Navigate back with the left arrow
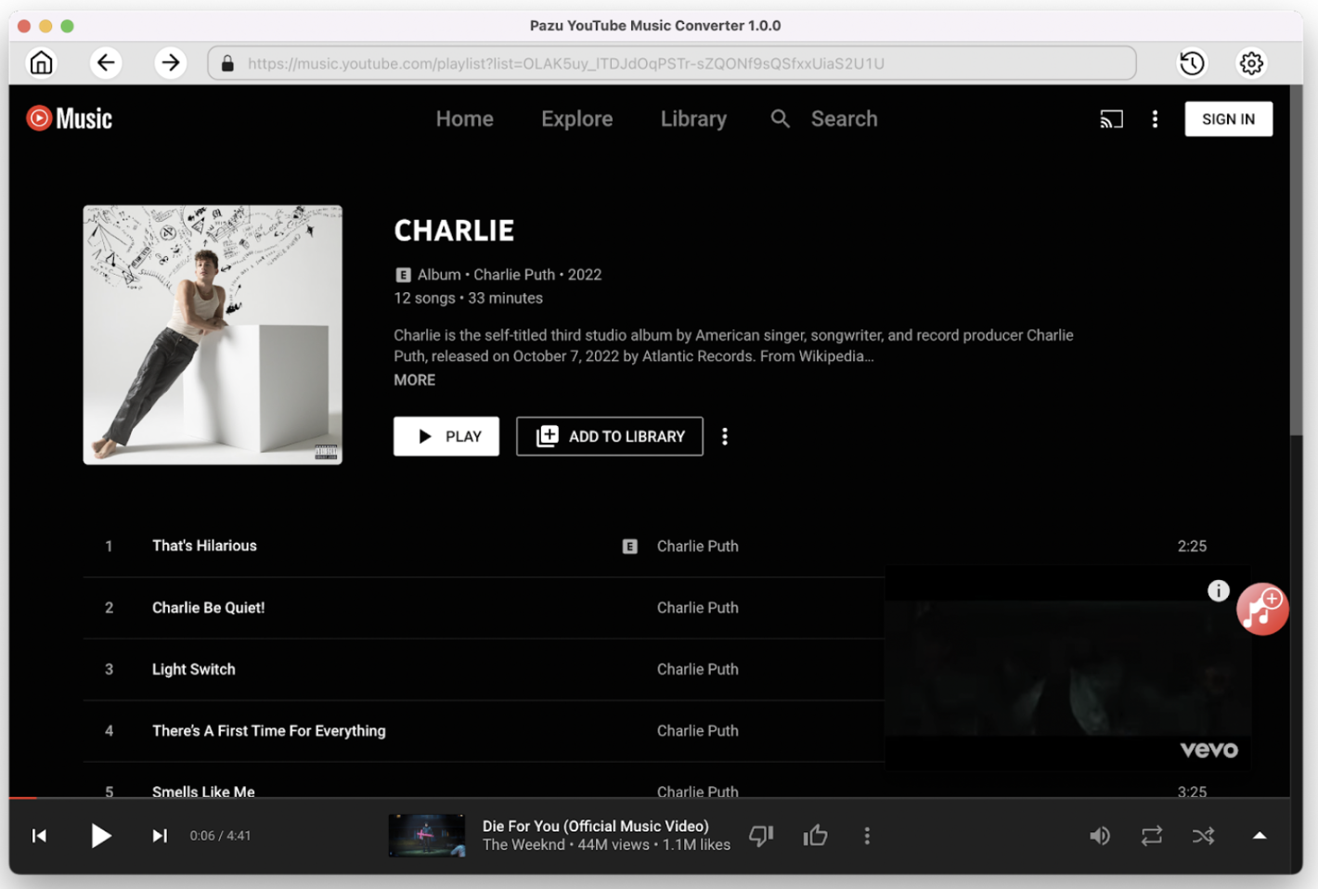 pyautogui.click(x=106, y=63)
